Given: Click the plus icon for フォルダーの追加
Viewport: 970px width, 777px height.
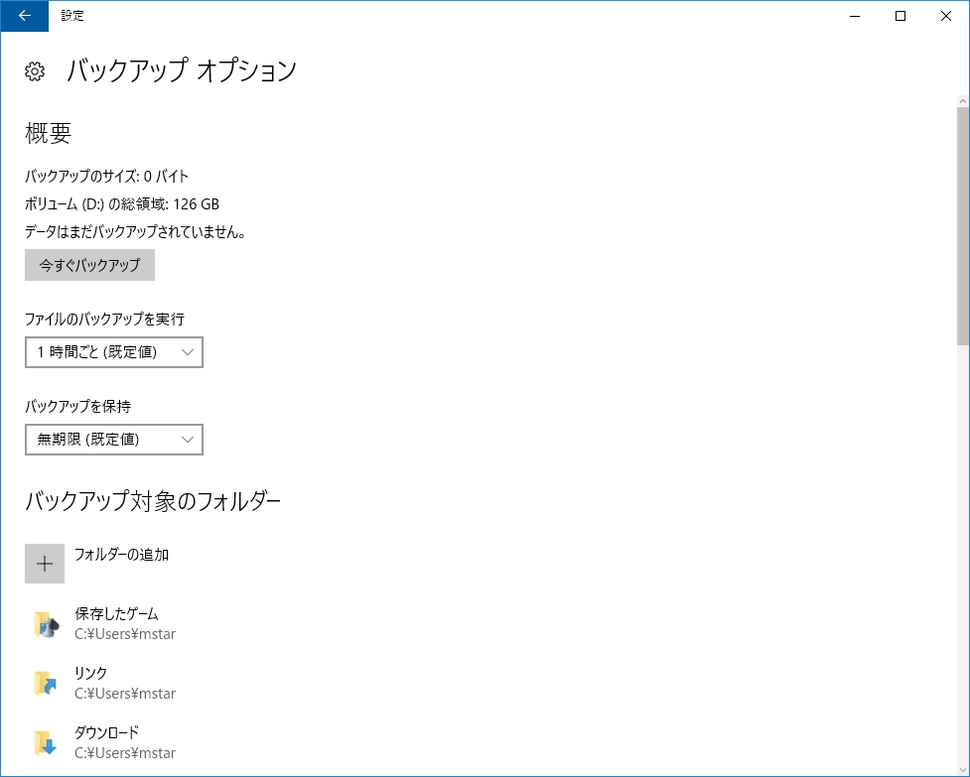Looking at the screenshot, I should coord(45,563).
